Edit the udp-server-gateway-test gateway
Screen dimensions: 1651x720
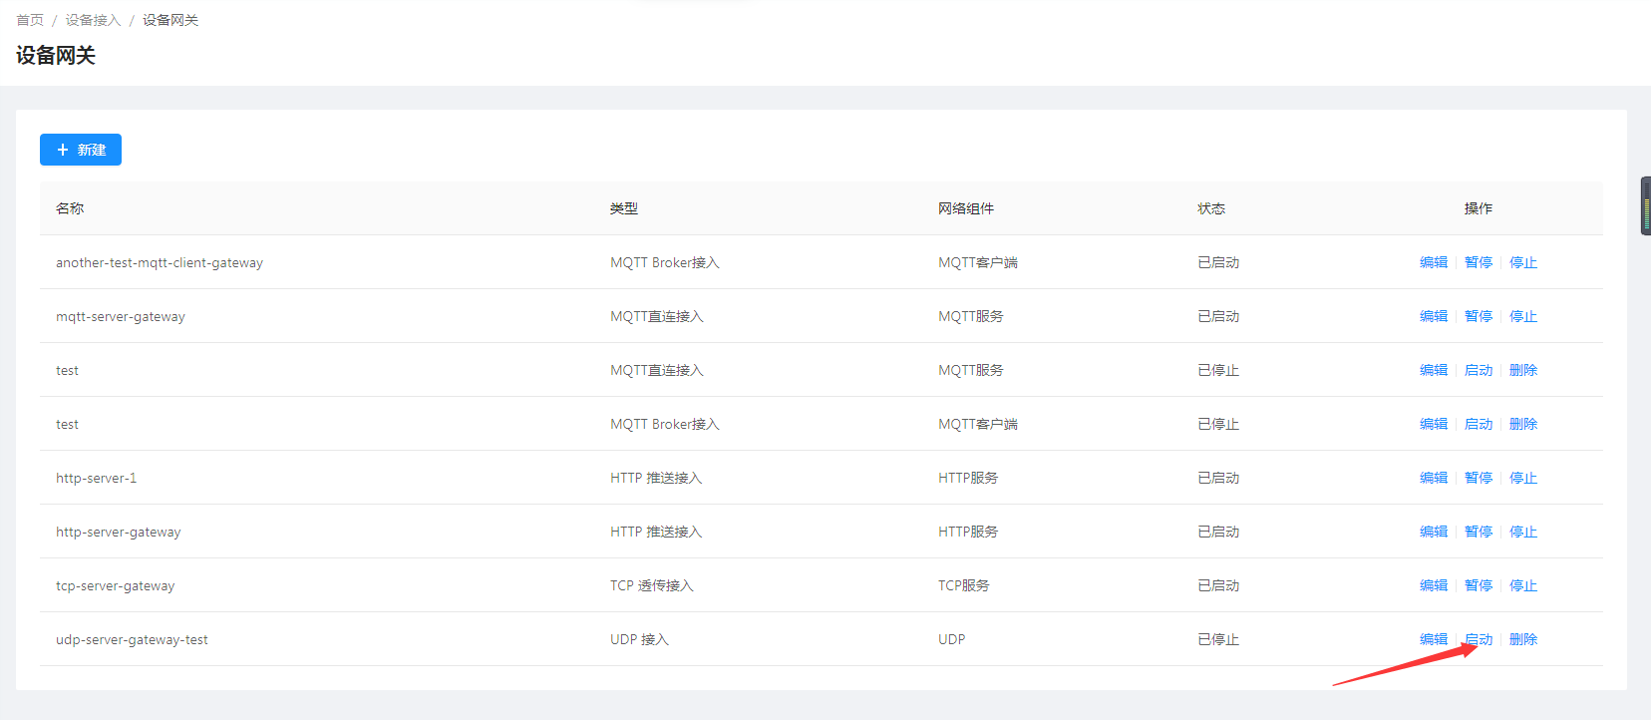1433,639
